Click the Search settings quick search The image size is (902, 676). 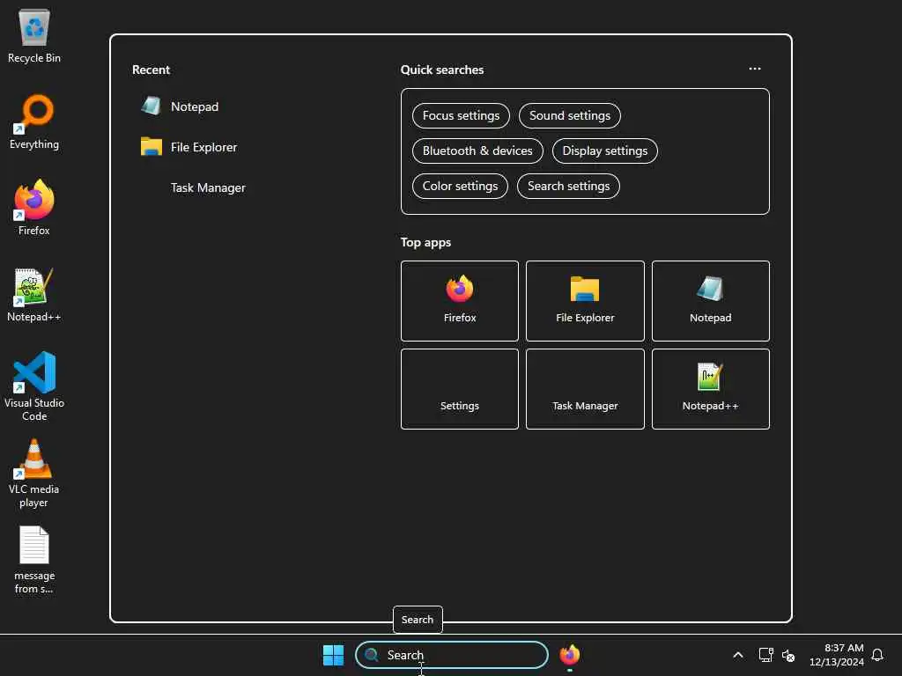click(568, 187)
